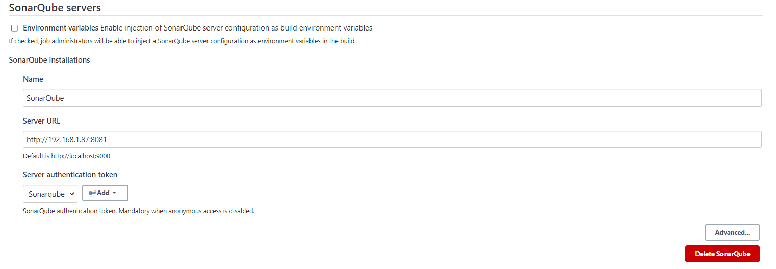The image size is (776, 269).
Task: Click the 'Server authentication token' label
Action: pos(70,175)
